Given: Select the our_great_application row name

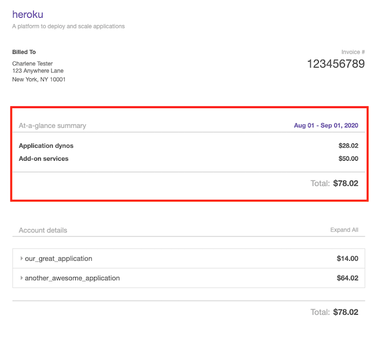Looking at the screenshot, I should click(x=58, y=259).
